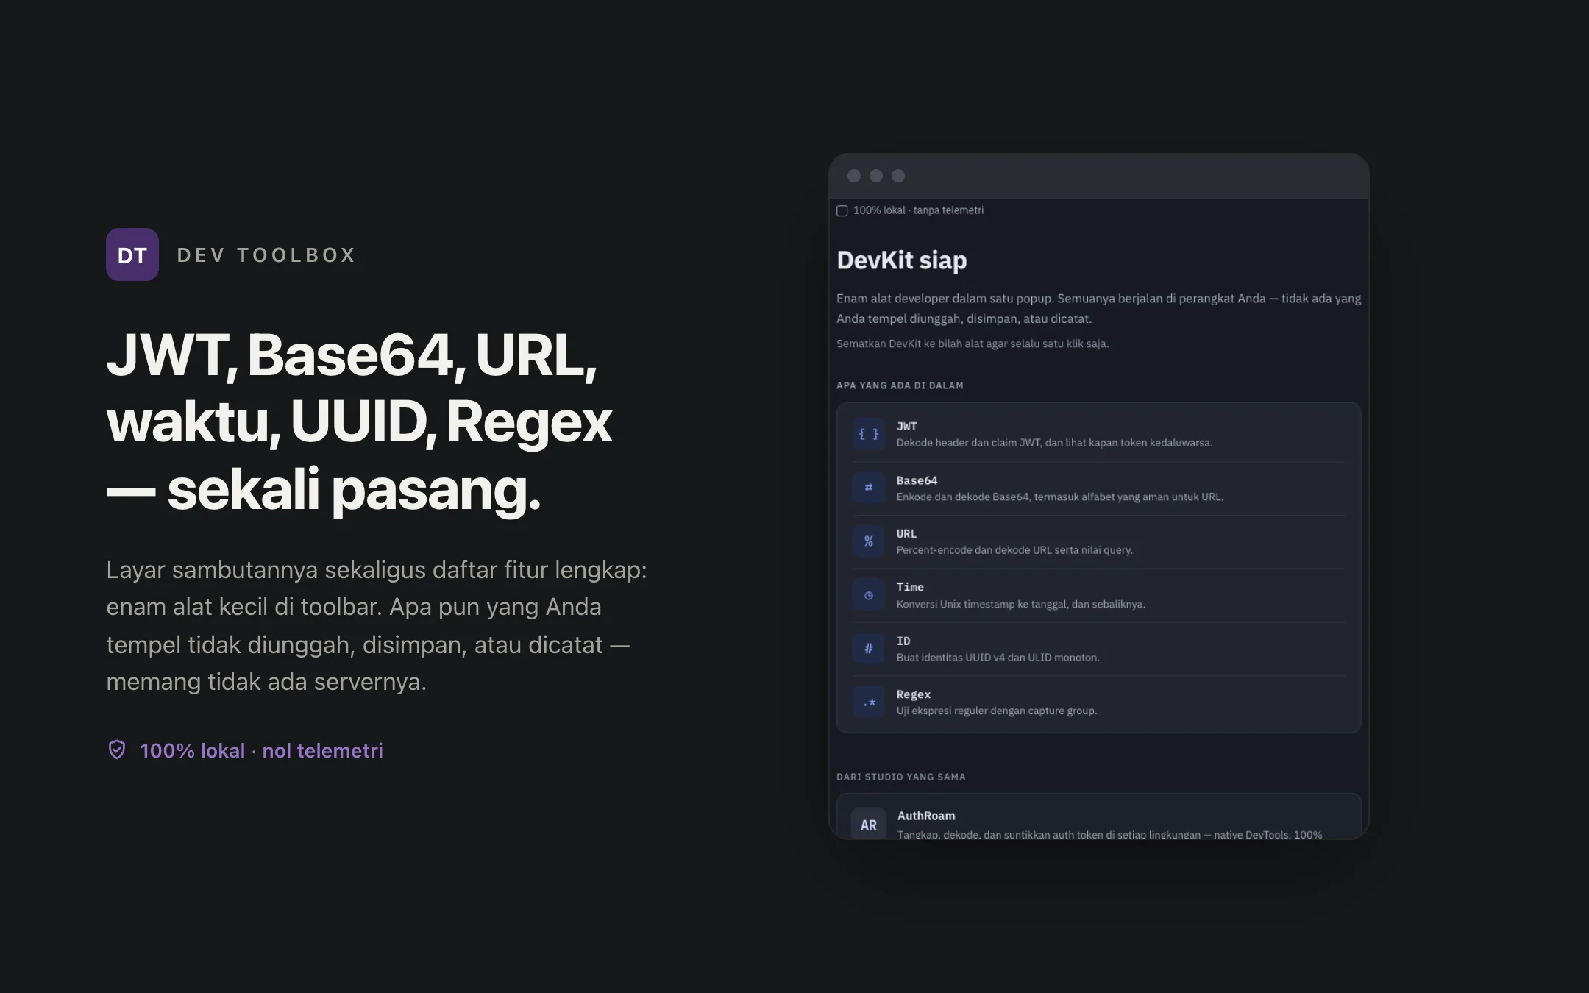The height and width of the screenshot is (993, 1589).
Task: Click the Sematkan DevKit ke bilah alat sentence
Action: tap(973, 344)
